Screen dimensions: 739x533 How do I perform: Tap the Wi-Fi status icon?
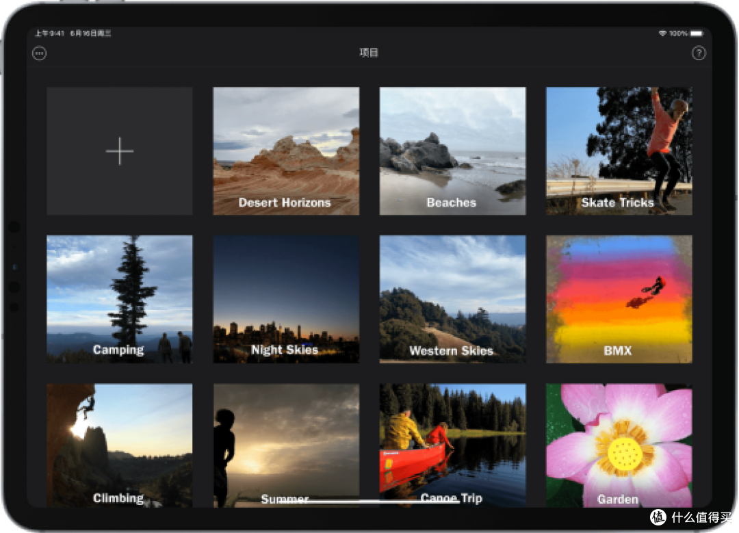click(662, 34)
